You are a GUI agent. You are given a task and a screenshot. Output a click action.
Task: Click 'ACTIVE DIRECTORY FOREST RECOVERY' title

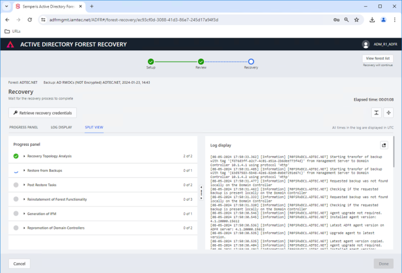pyautogui.click(x=74, y=44)
